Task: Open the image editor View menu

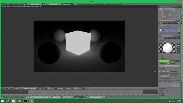Action: coord(7,88)
